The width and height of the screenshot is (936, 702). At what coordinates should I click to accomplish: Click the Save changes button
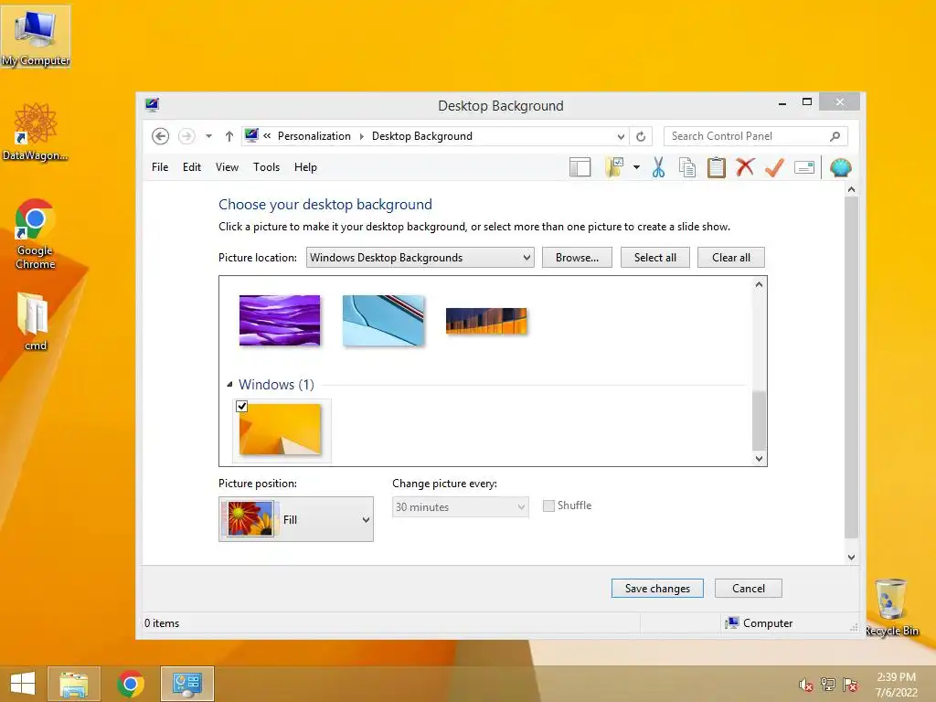[x=657, y=588]
